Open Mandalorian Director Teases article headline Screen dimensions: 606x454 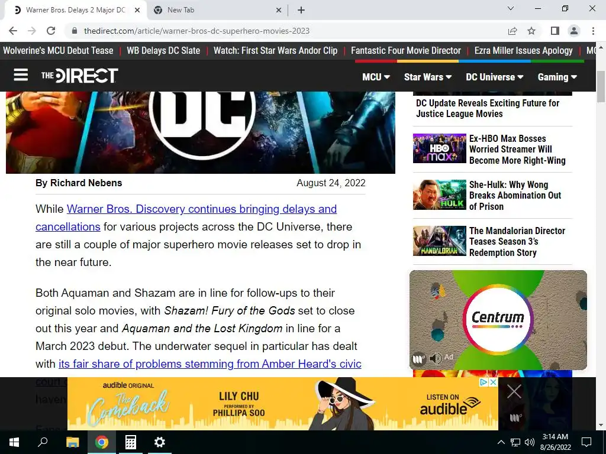pos(517,242)
